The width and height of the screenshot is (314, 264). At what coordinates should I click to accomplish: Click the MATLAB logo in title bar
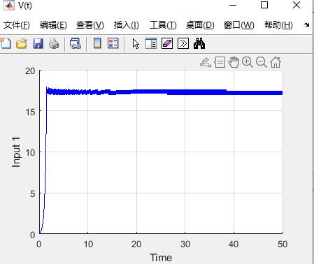8,6
